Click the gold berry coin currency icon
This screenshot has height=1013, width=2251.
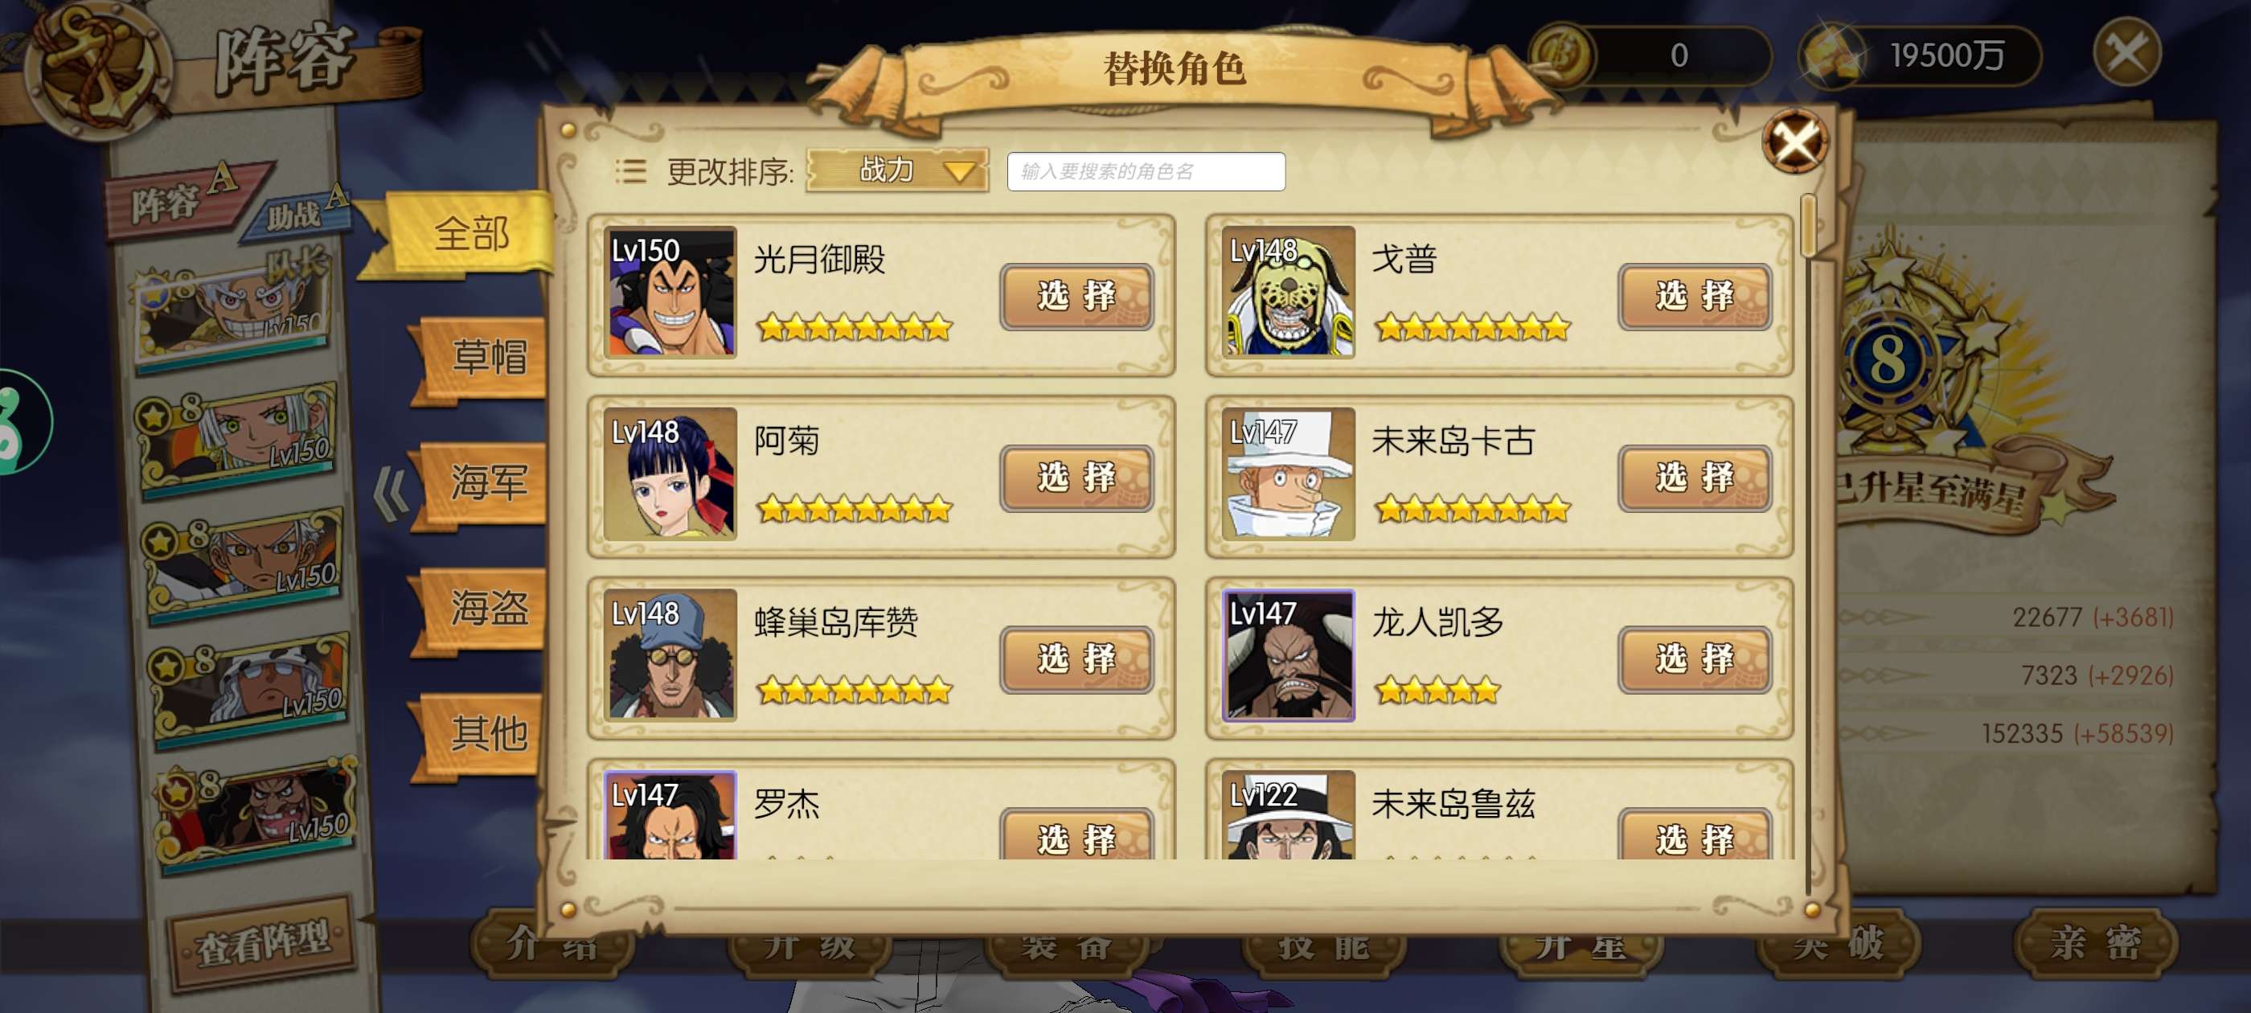(x=1562, y=54)
